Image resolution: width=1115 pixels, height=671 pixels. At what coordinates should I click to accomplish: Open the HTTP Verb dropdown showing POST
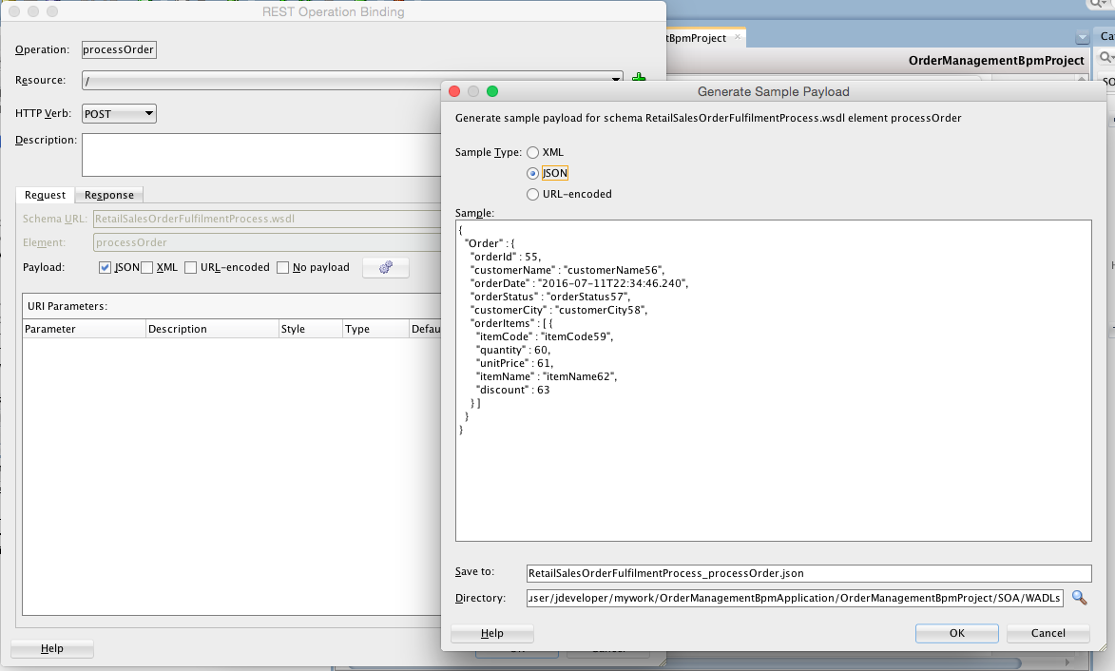click(118, 113)
